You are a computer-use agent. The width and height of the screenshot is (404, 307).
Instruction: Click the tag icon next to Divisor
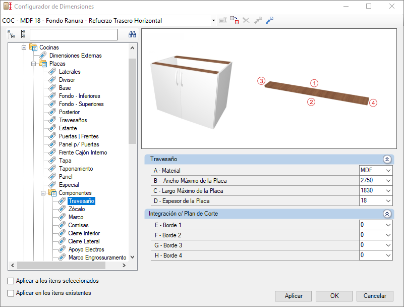[x=52, y=80]
